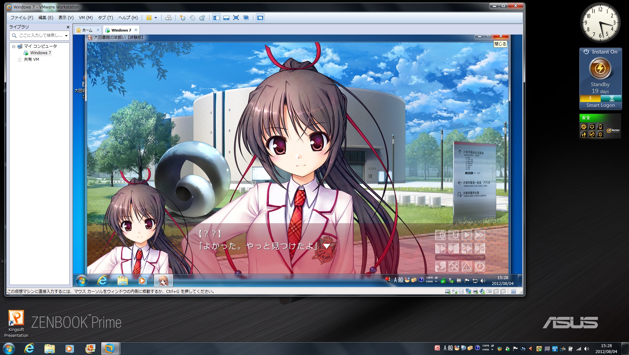Click the Smart Logon gadget label
The width and height of the screenshot is (629, 355).
click(600, 105)
